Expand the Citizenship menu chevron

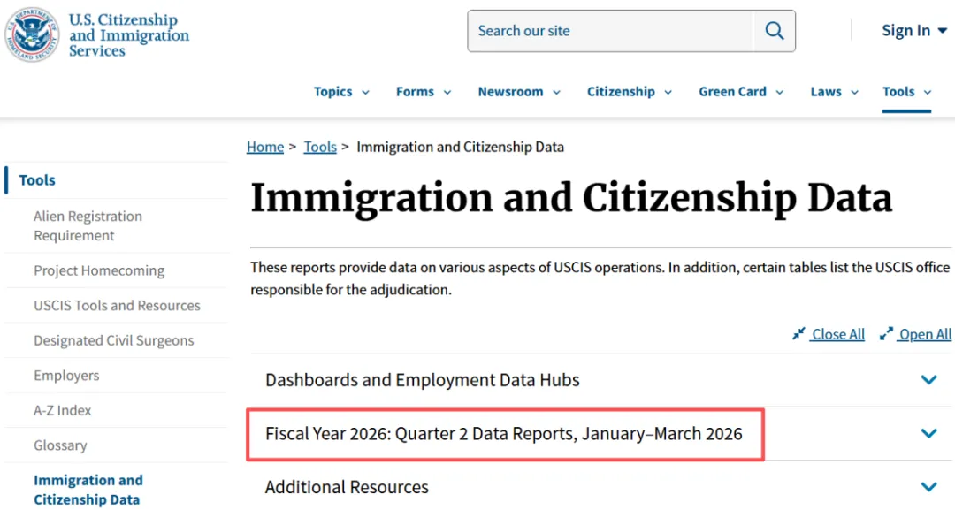(668, 93)
